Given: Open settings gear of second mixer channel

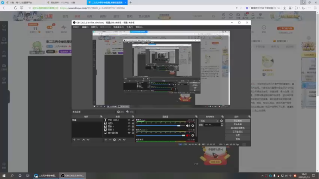Looking at the screenshot, I should coord(193,135).
